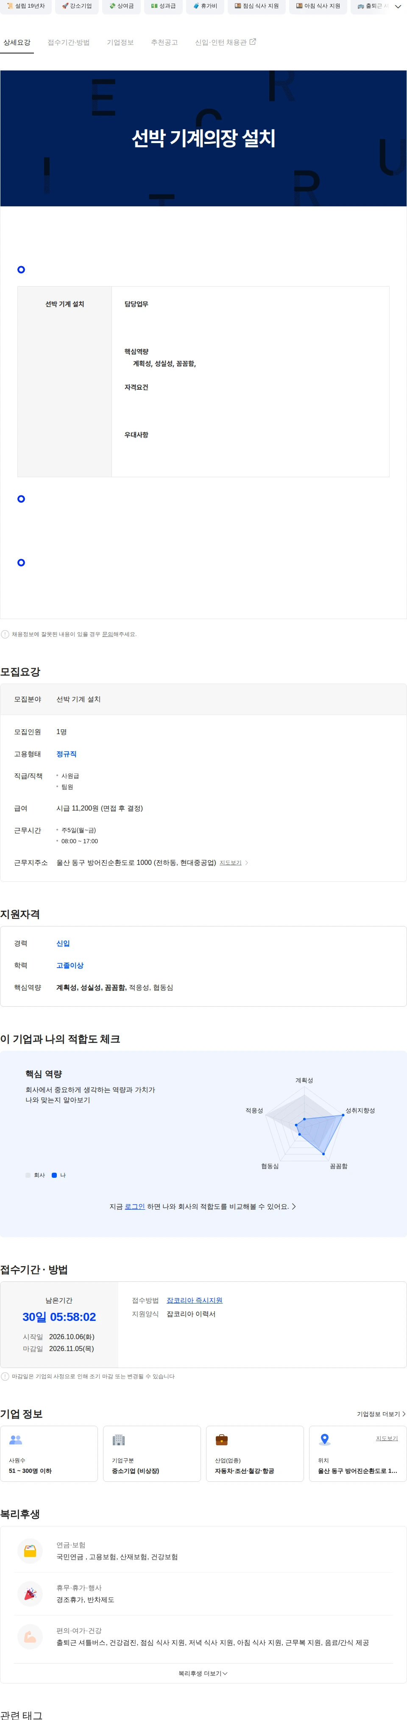Click the info icon before 채용정보에 잘못된 내용이
Screen dimensions: 407x1720
point(6,634)
